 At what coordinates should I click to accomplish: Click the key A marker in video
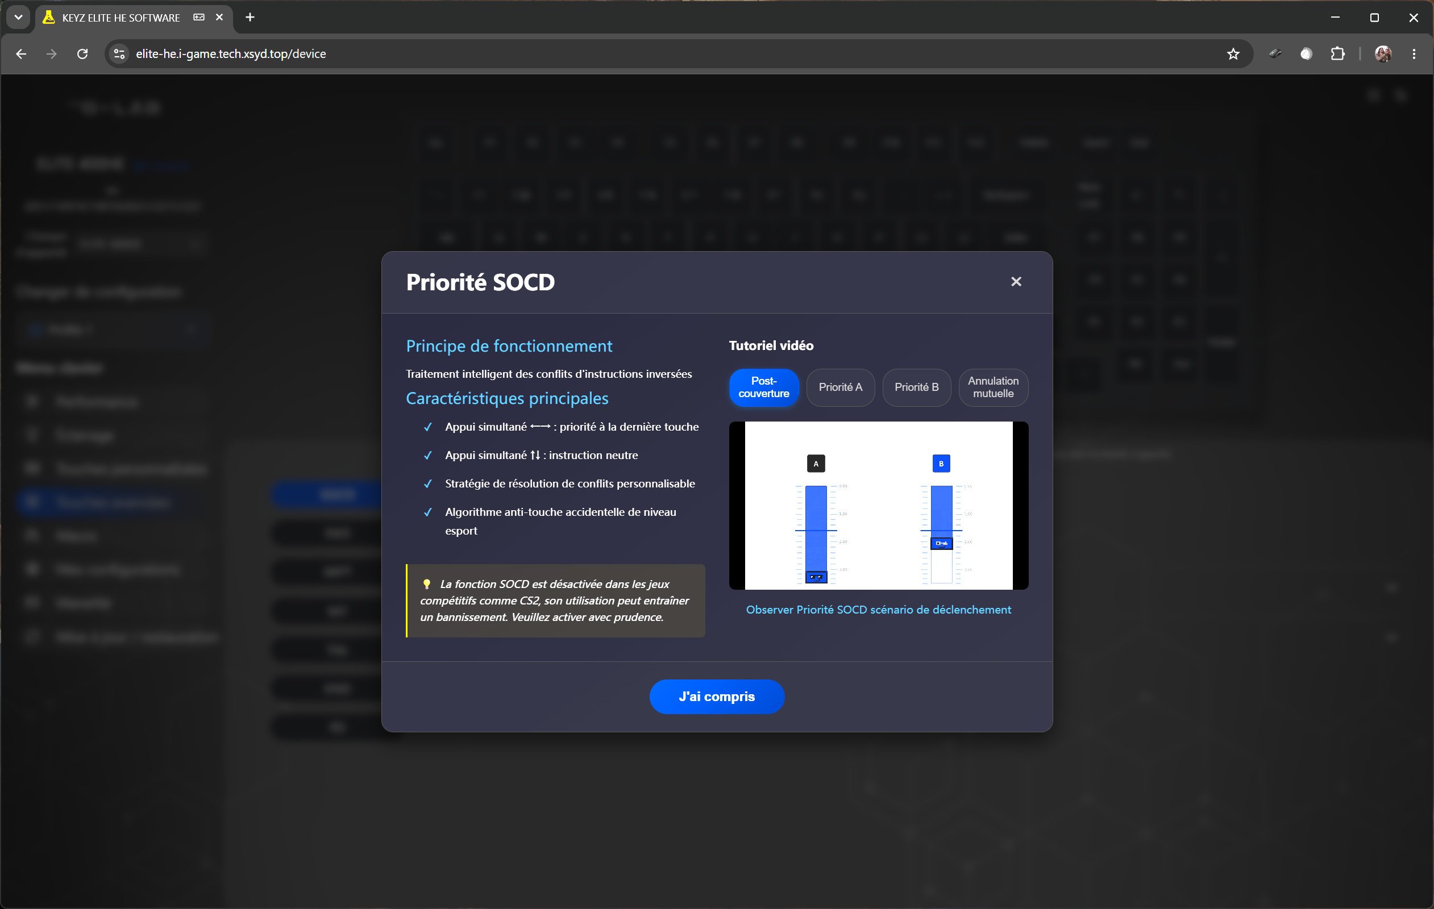pyautogui.click(x=816, y=464)
